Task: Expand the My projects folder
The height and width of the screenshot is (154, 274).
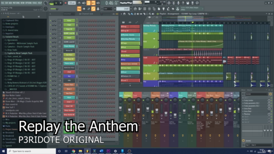Action: tap(10, 123)
